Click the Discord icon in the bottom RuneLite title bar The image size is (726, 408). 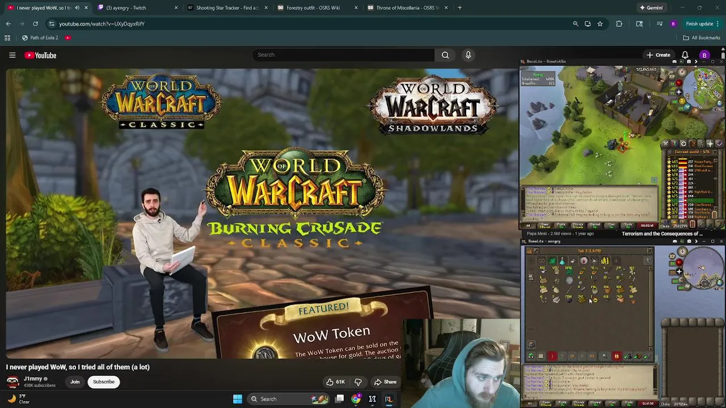point(675,241)
